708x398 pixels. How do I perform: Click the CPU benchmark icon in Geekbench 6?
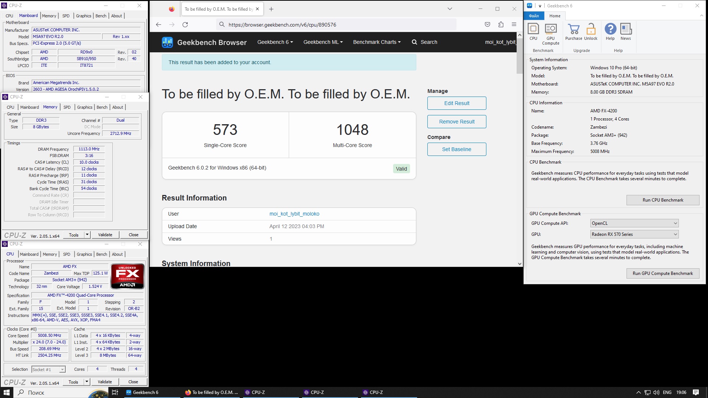533,32
